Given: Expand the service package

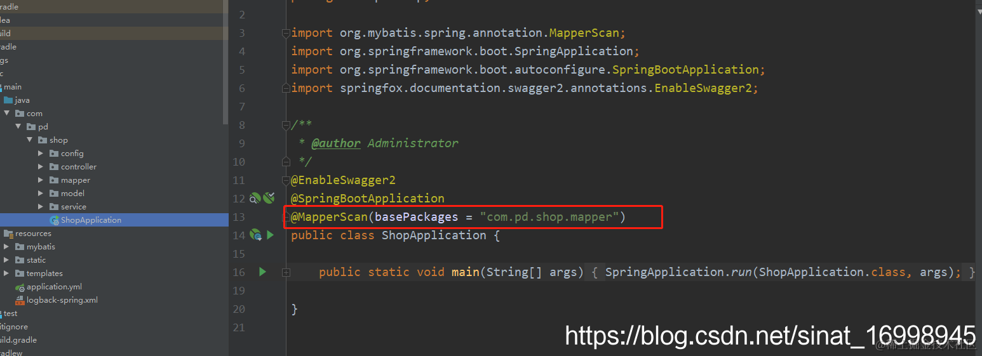Looking at the screenshot, I should tap(41, 207).
